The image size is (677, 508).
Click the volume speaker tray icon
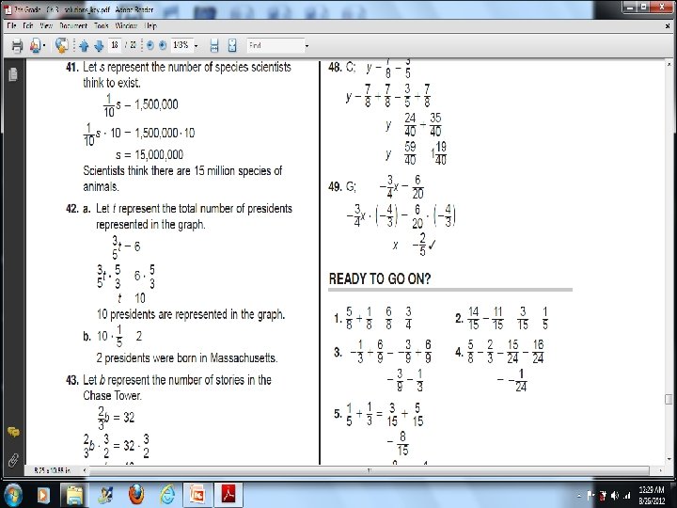click(615, 496)
